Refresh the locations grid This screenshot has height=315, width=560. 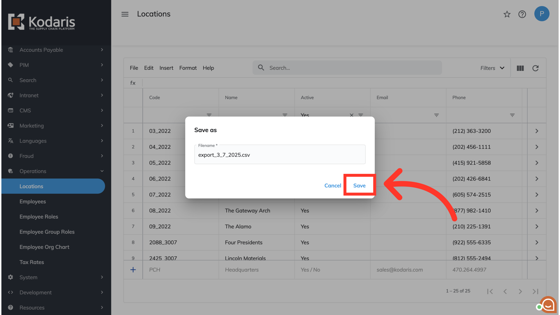[x=535, y=68]
